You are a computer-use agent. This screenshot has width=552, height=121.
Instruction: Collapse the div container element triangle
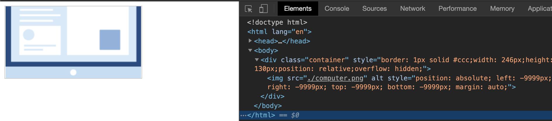[x=257, y=60]
